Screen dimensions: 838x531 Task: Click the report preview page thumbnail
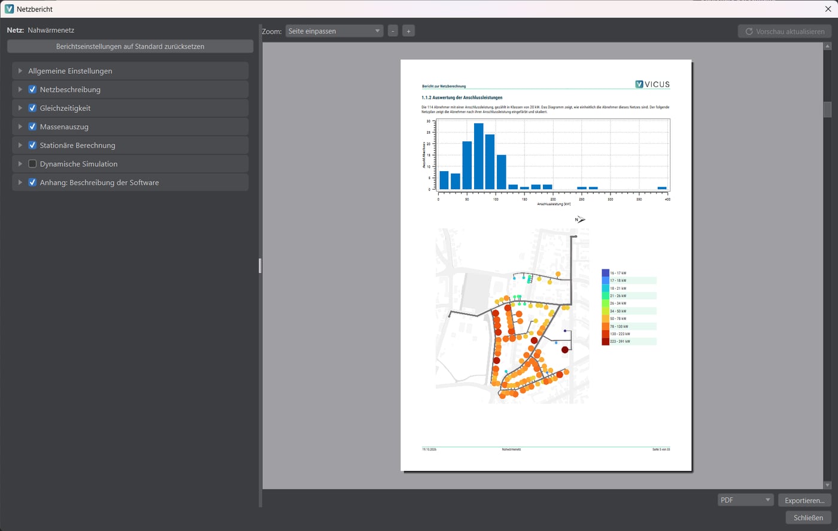click(546, 265)
